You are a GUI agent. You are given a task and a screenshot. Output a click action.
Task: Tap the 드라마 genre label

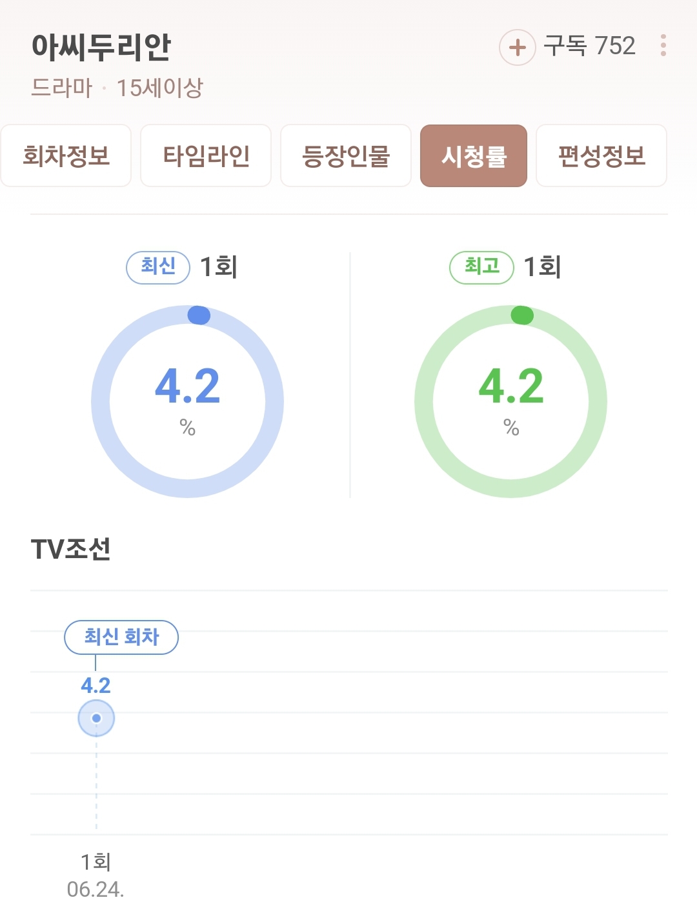point(62,88)
